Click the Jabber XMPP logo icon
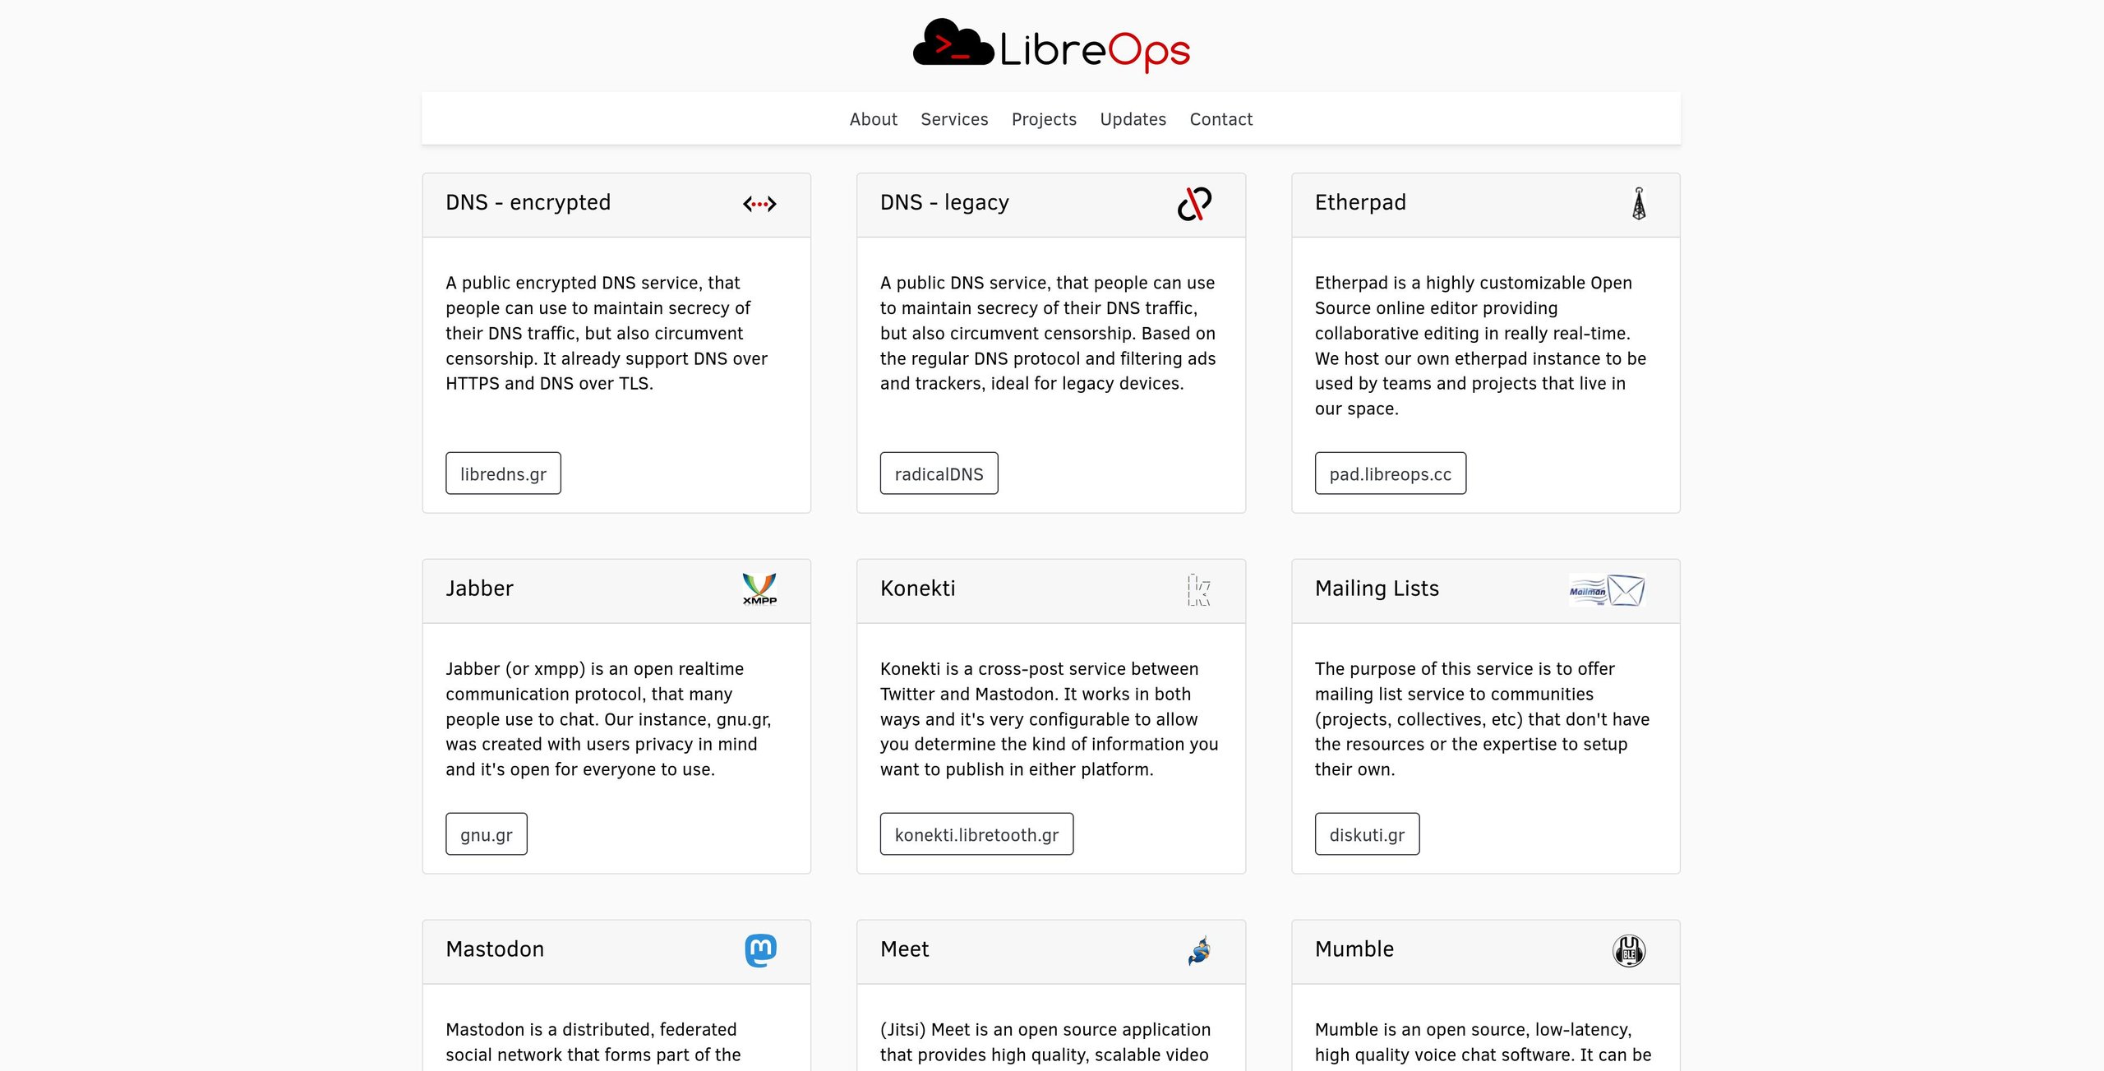This screenshot has height=1071, width=2104. click(x=759, y=589)
